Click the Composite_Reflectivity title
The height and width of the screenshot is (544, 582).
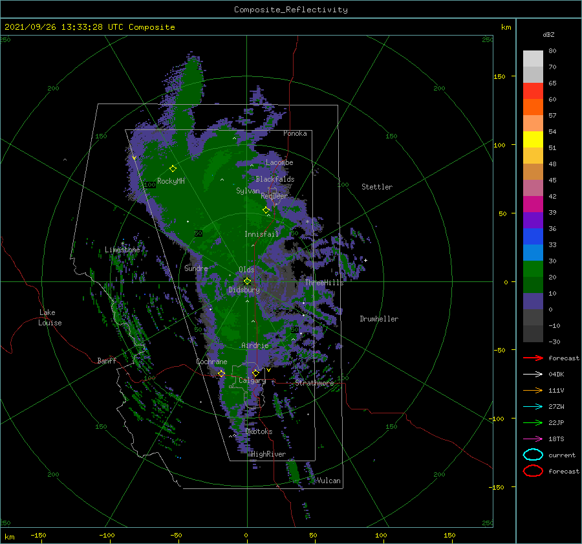291,10
